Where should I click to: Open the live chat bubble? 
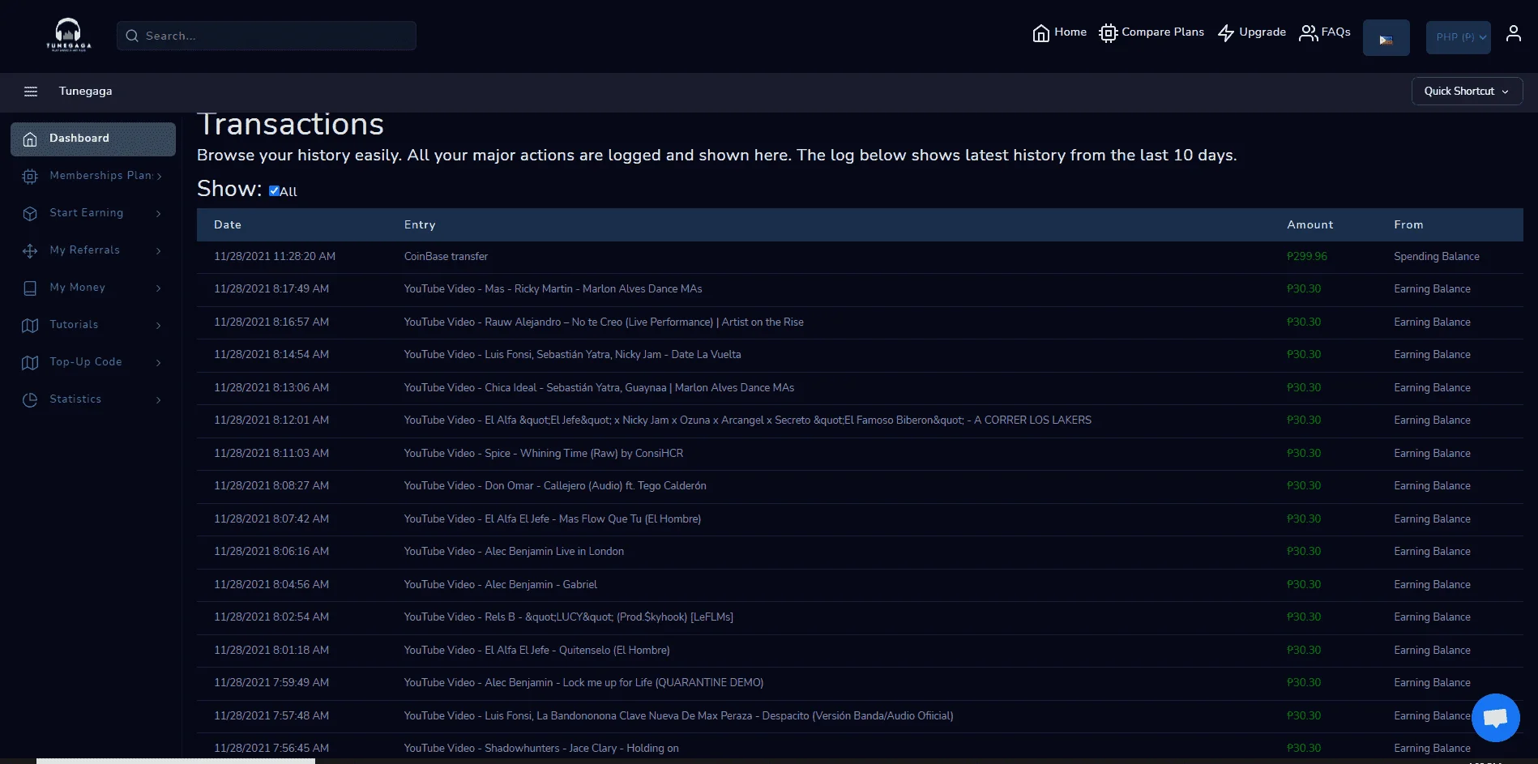[1496, 718]
